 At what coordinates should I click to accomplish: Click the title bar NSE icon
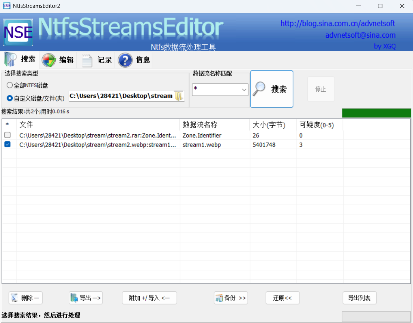7,6
